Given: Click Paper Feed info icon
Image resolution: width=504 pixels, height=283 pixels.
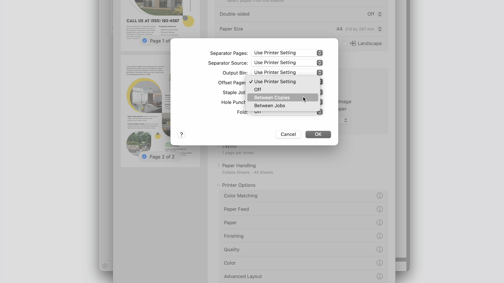Looking at the screenshot, I should point(380,209).
